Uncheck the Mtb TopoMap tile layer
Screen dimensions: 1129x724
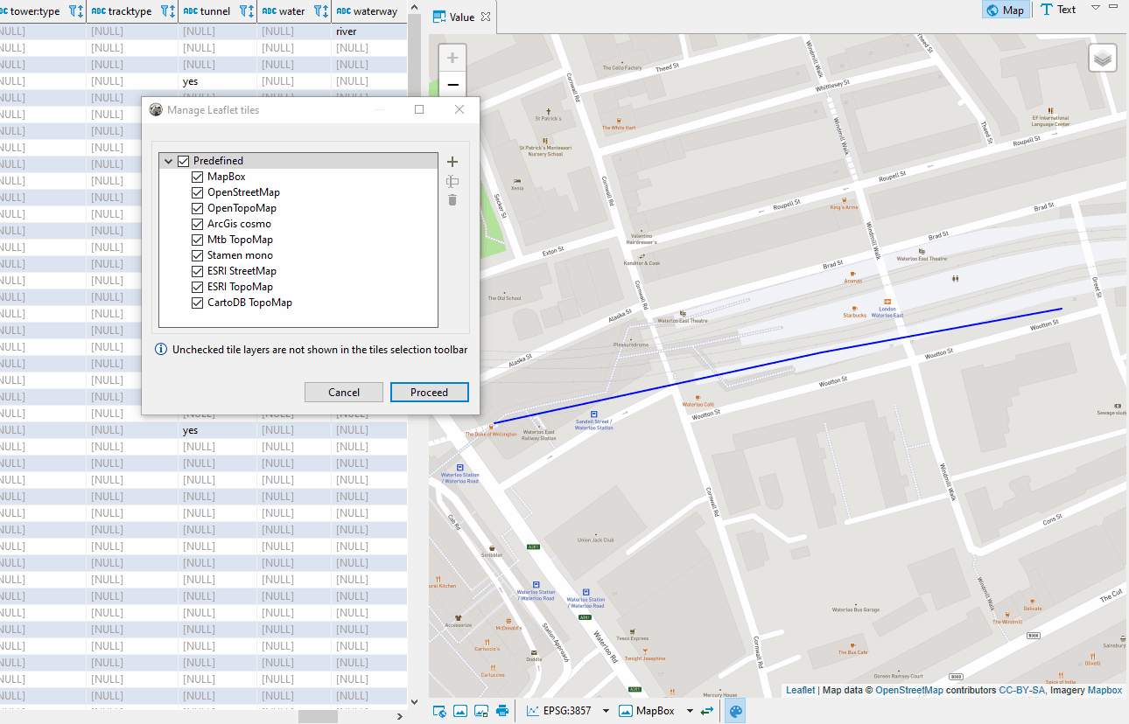pos(198,240)
